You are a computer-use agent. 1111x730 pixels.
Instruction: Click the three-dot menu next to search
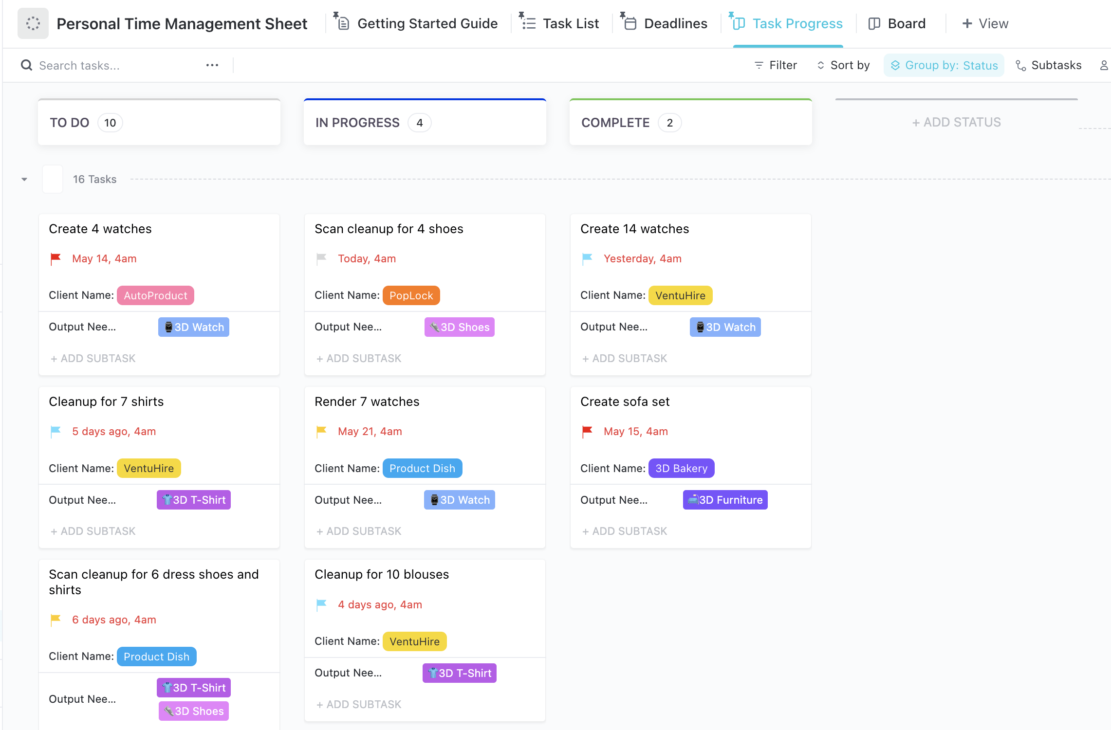click(x=212, y=64)
